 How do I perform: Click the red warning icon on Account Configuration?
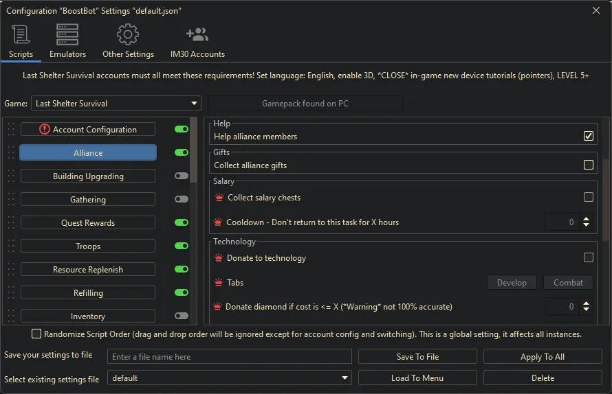[45, 129]
